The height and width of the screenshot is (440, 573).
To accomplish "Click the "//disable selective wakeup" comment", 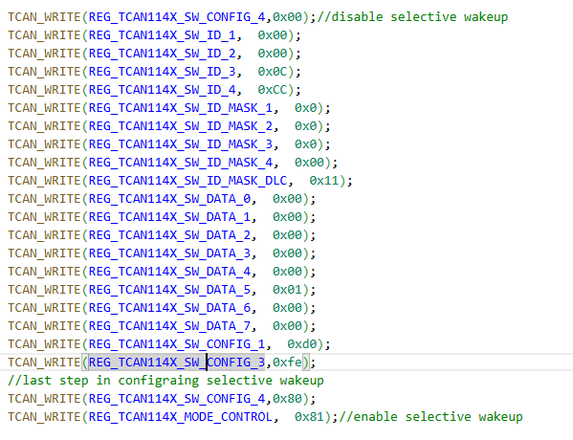I will (x=412, y=17).
